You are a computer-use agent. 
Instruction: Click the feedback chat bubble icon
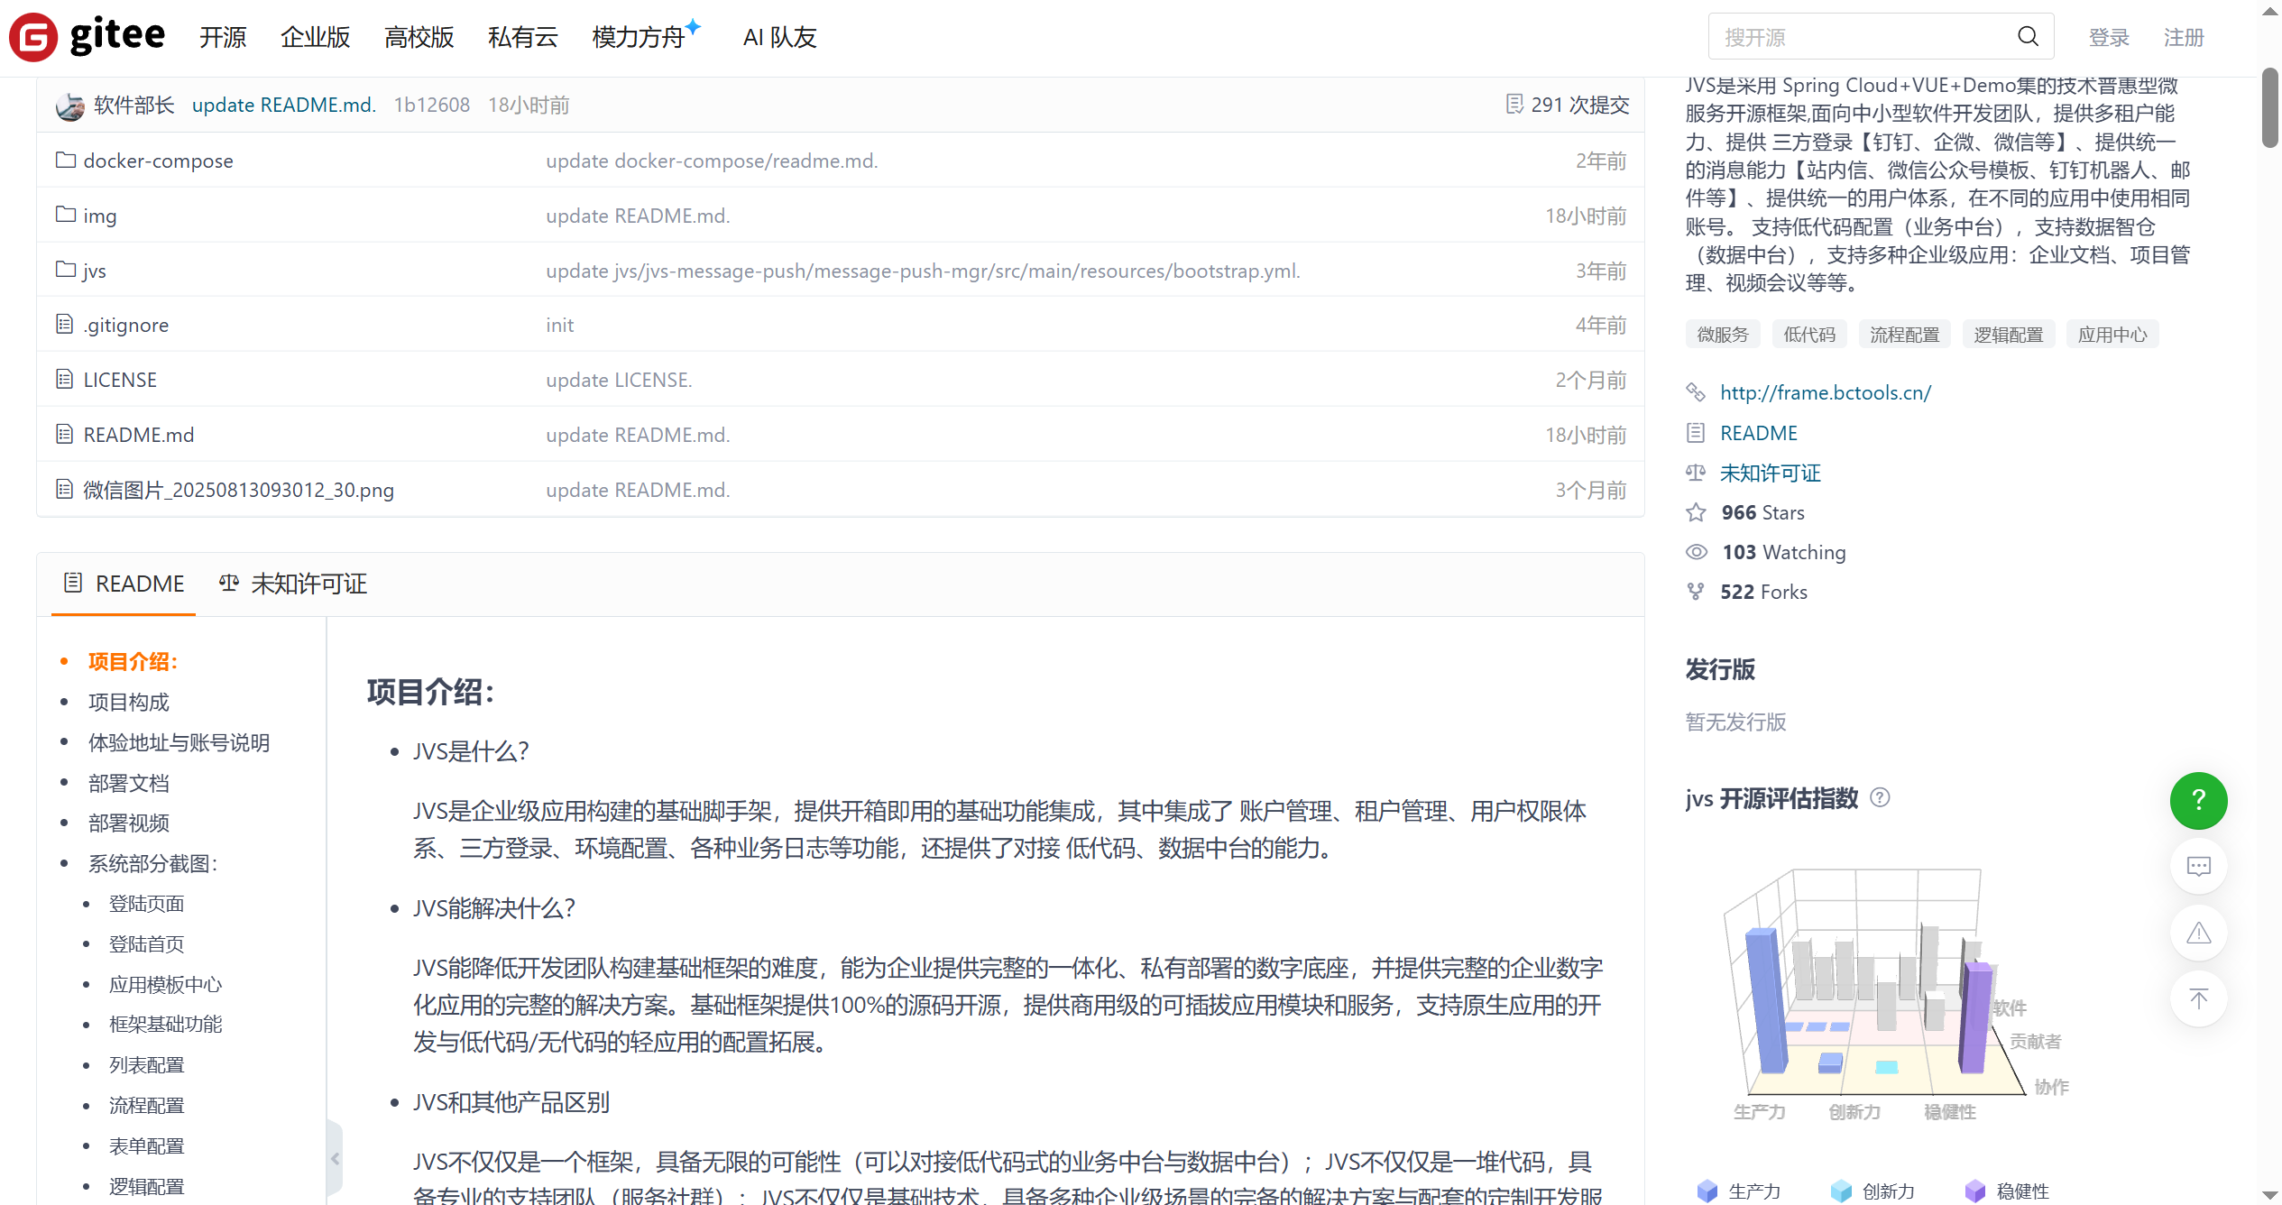click(2197, 867)
